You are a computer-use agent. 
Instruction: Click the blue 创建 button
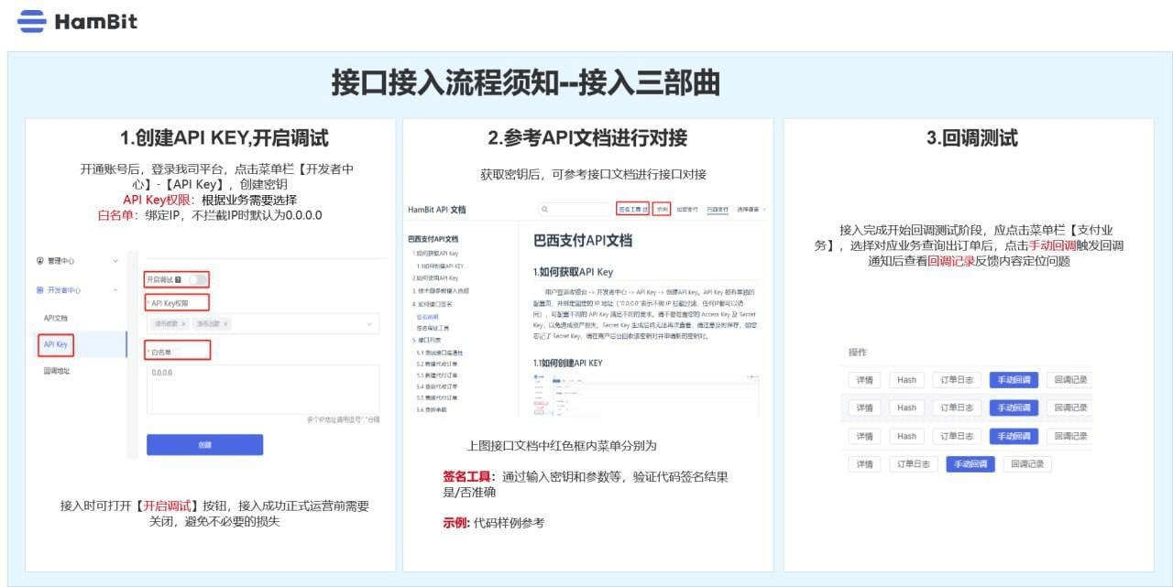click(x=204, y=444)
